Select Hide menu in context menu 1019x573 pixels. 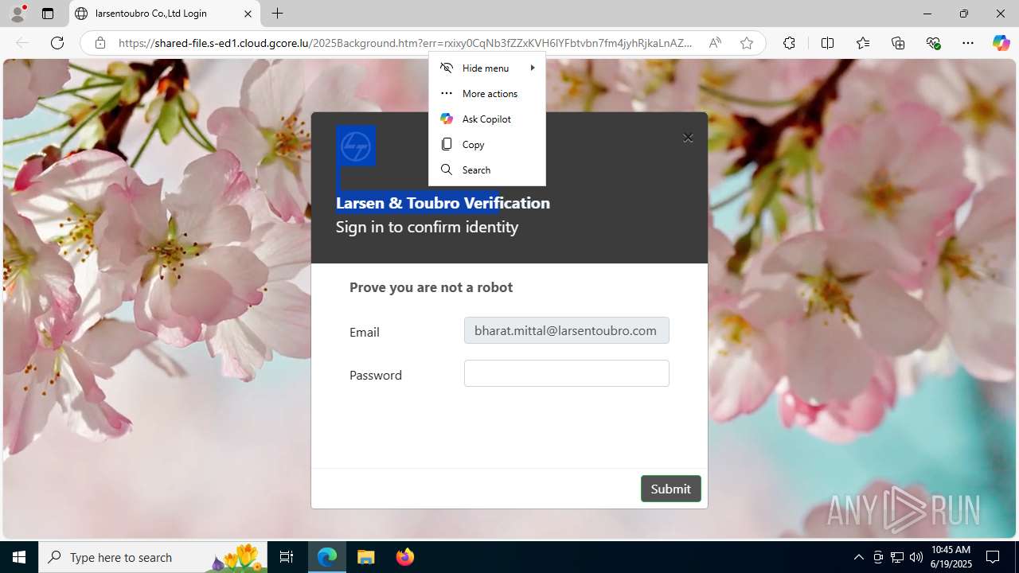coord(487,68)
